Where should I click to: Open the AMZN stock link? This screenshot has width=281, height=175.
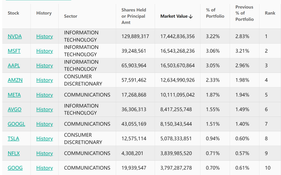pyautogui.click(x=15, y=80)
